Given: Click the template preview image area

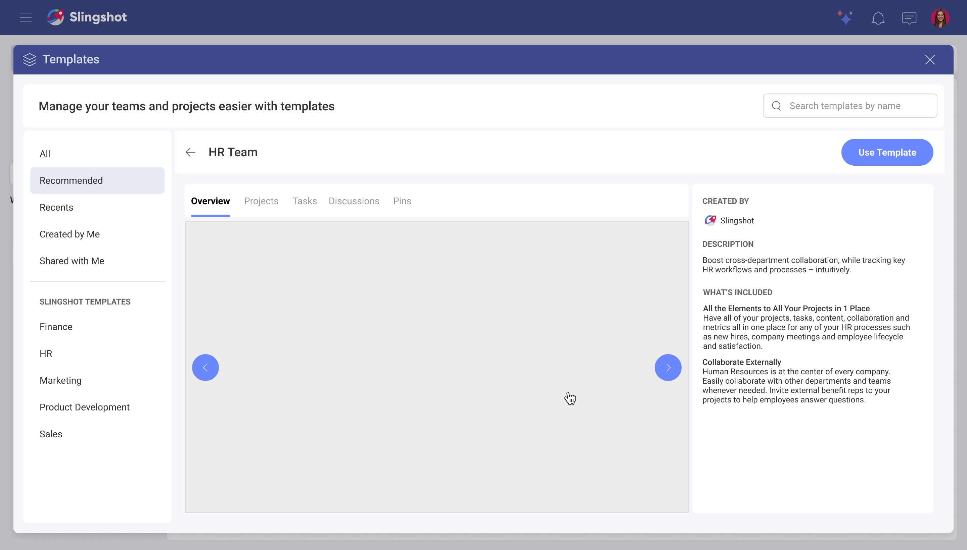Looking at the screenshot, I should click(x=436, y=367).
